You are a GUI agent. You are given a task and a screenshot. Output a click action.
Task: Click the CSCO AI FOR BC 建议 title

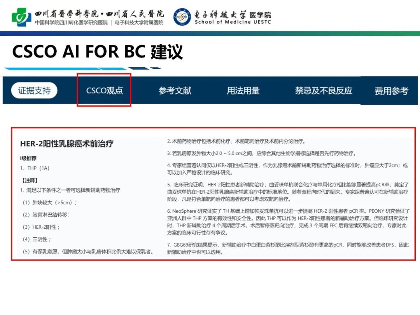click(97, 52)
